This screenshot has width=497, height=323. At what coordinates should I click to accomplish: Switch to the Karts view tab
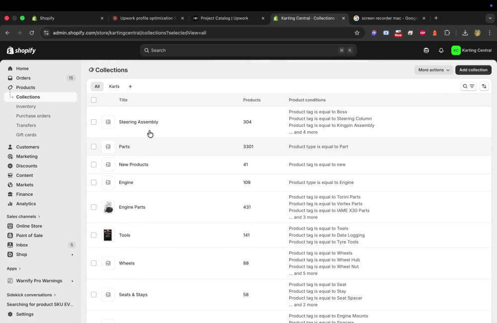(114, 86)
